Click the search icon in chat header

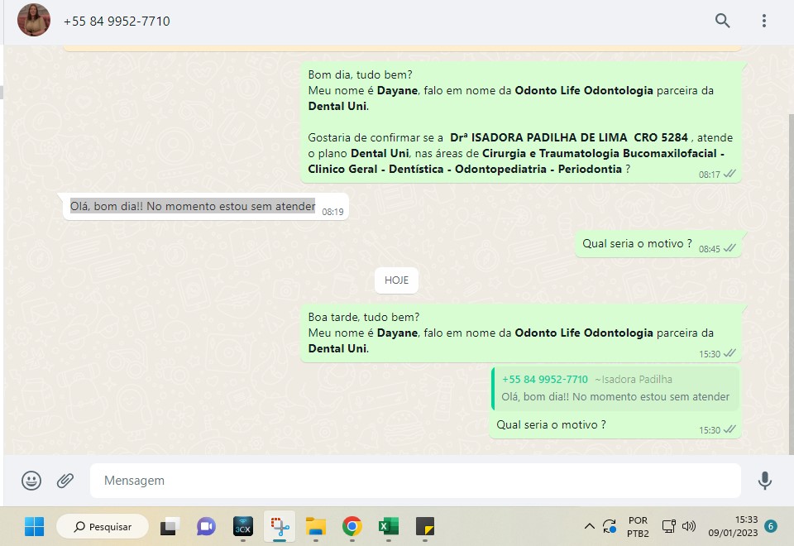pyautogui.click(x=722, y=21)
